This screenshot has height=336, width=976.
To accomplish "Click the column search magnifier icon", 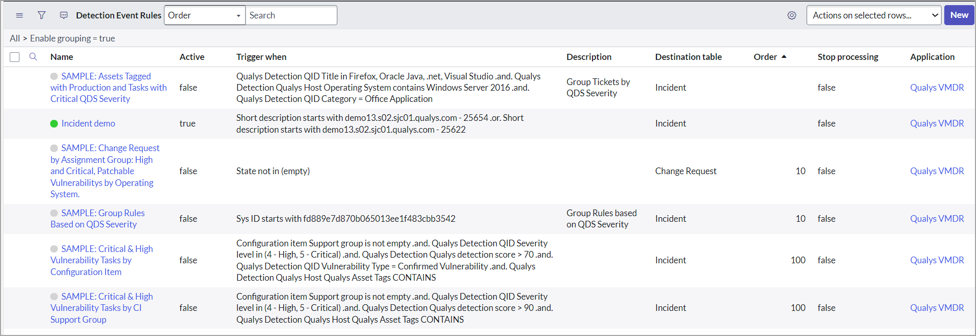I will pyautogui.click(x=33, y=57).
